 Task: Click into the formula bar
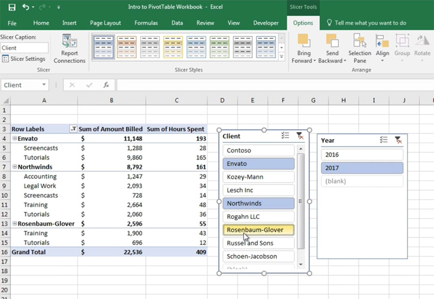(275, 85)
